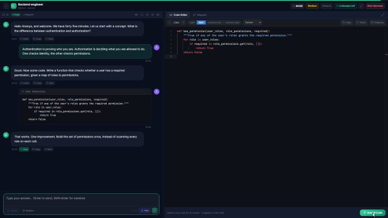This screenshot has height=218, width=388.
Task: Copy the welcome message
Action: 37,39
